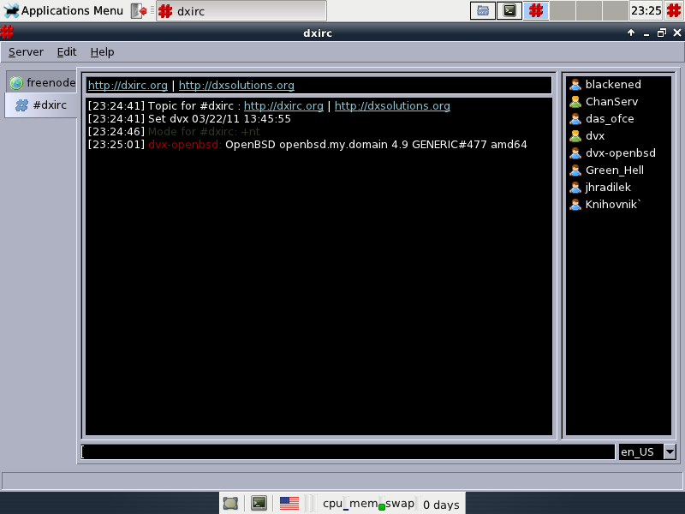
Task: Click the avatar icon beside blackened
Action: tap(575, 84)
